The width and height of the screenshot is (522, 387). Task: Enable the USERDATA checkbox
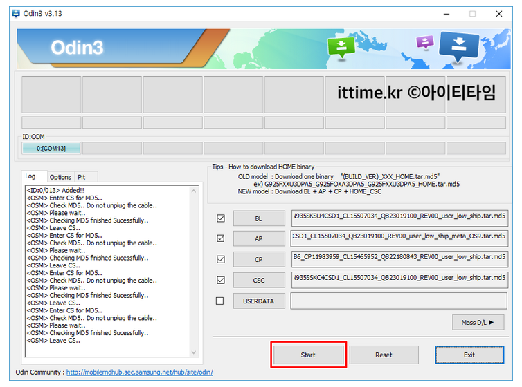pos(219,301)
